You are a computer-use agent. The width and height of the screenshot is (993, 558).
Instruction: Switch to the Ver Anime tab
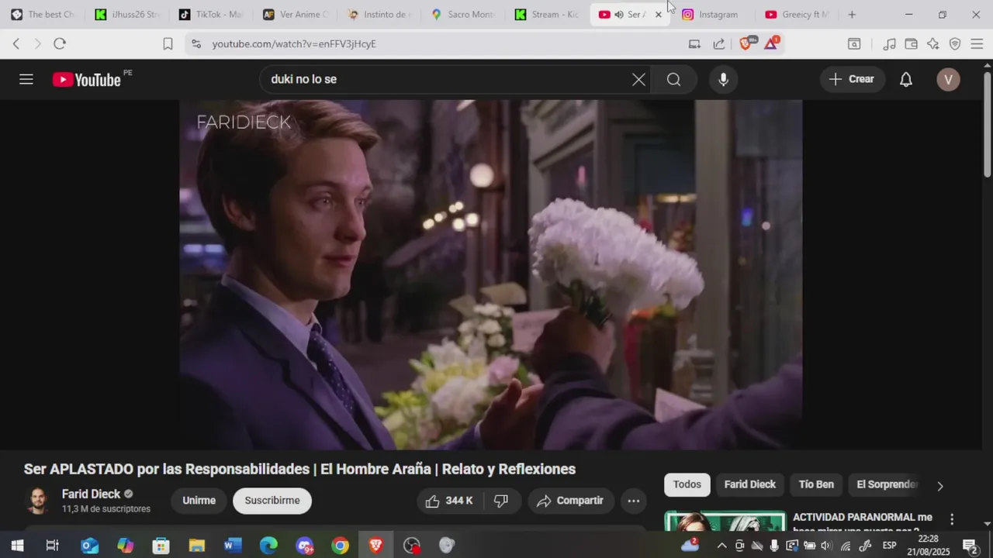click(x=295, y=15)
